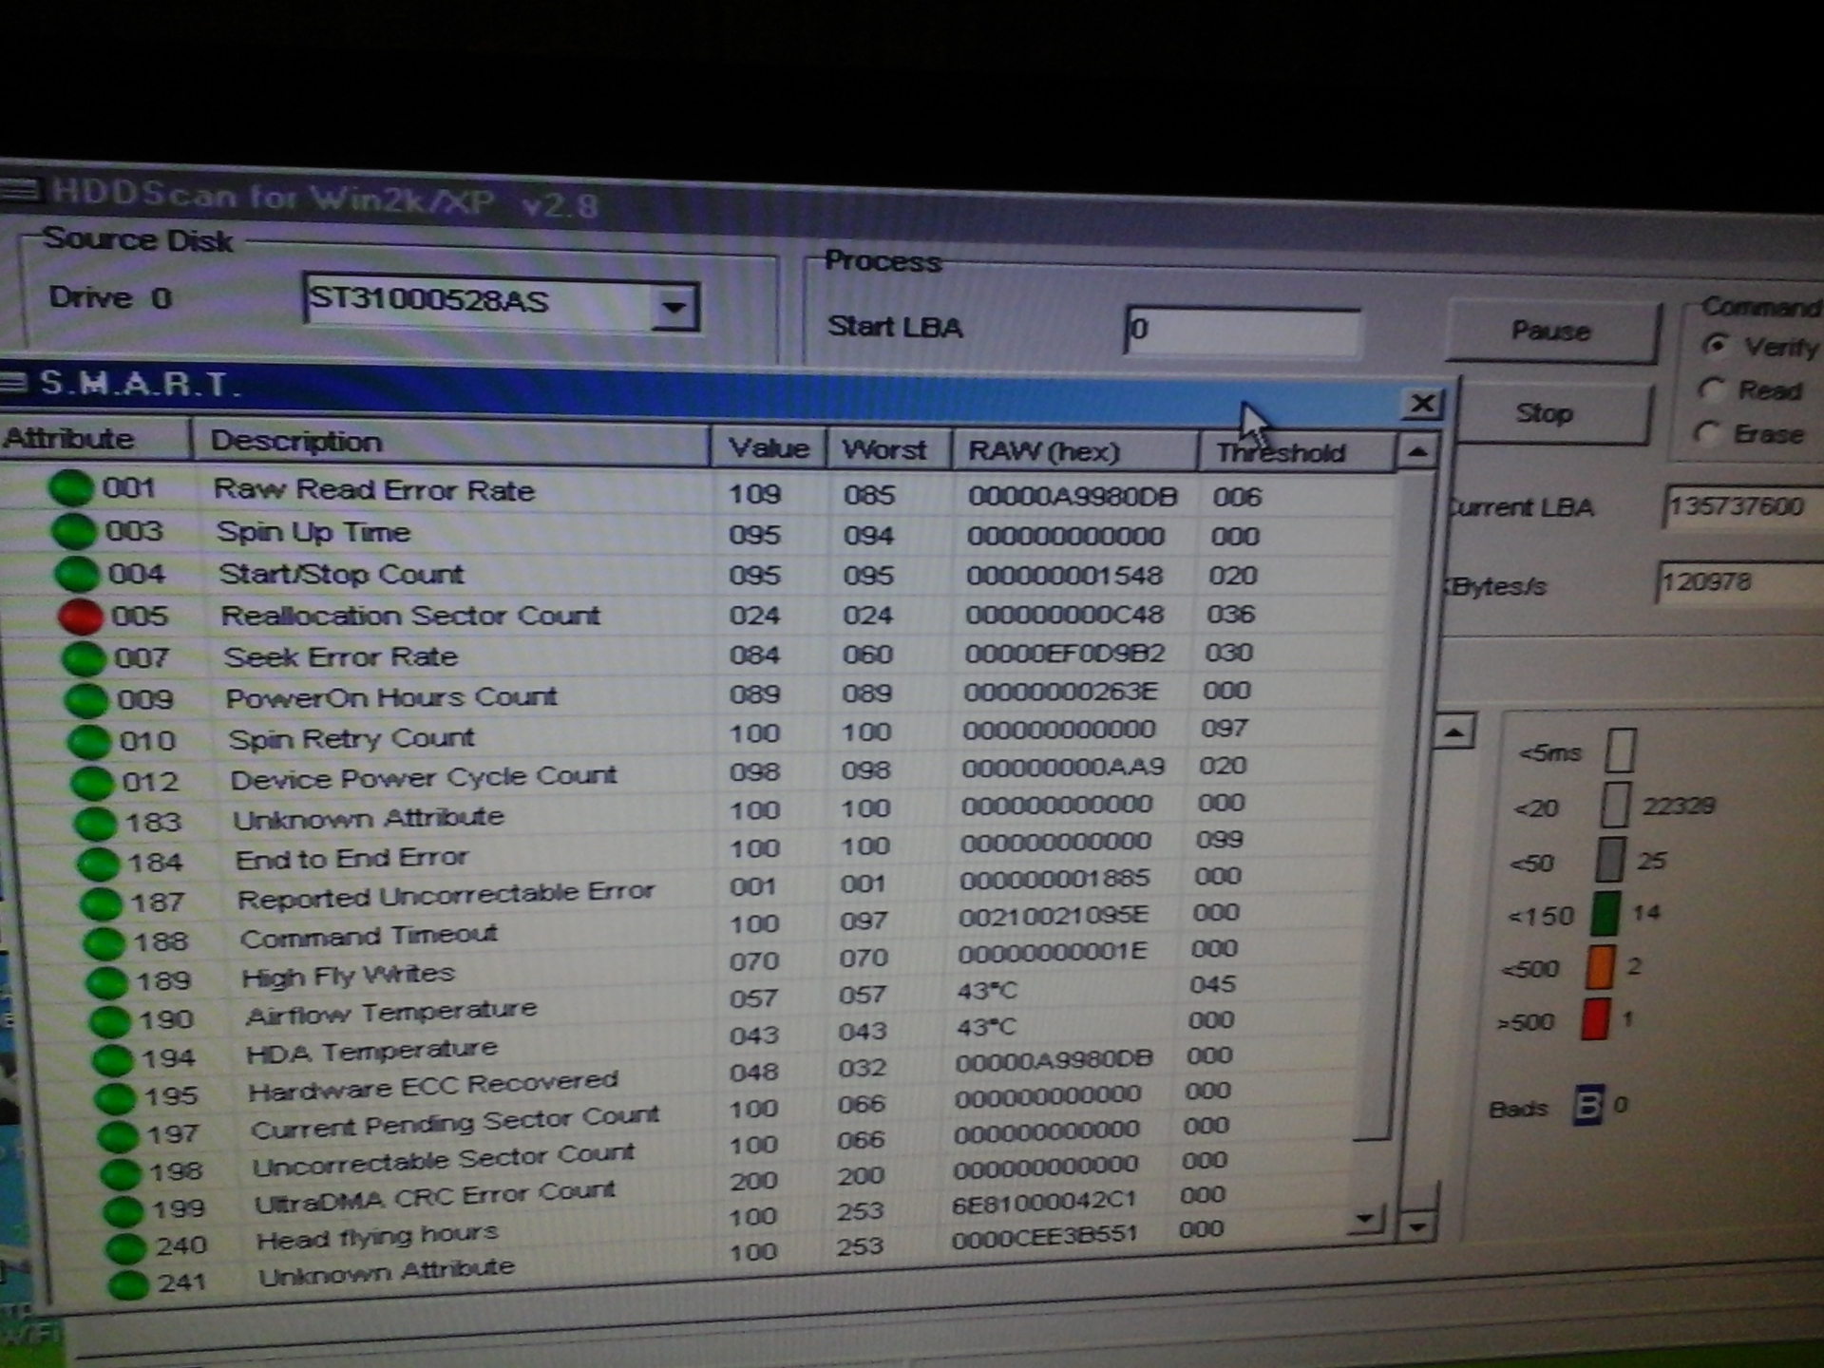The width and height of the screenshot is (1824, 1368).
Task: Select the Erase command radio button
Action: coord(1707,433)
